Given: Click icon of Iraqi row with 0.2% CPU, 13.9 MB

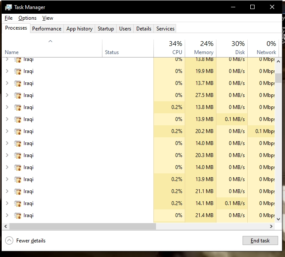Looking at the screenshot, I should click(x=18, y=179).
